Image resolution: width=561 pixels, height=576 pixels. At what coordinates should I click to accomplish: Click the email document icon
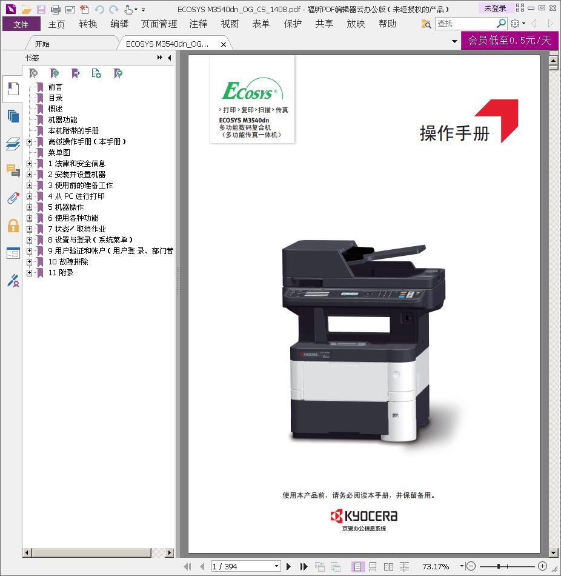70,9
